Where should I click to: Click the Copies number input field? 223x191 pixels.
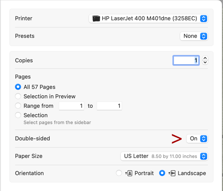click(186, 61)
